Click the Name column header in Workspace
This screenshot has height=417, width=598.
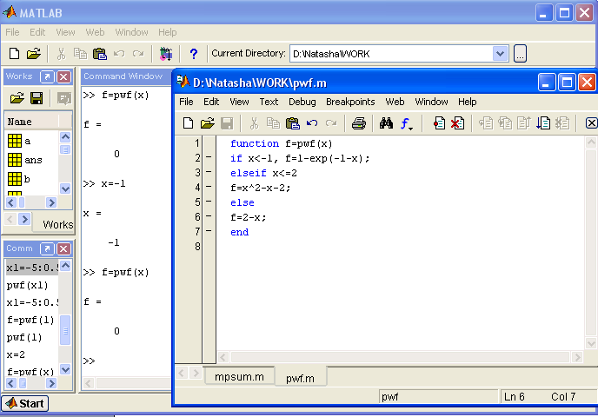coord(32,122)
